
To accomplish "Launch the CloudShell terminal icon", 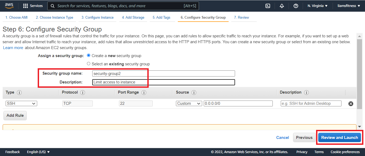I will pyautogui.click(x=268, y=6).
